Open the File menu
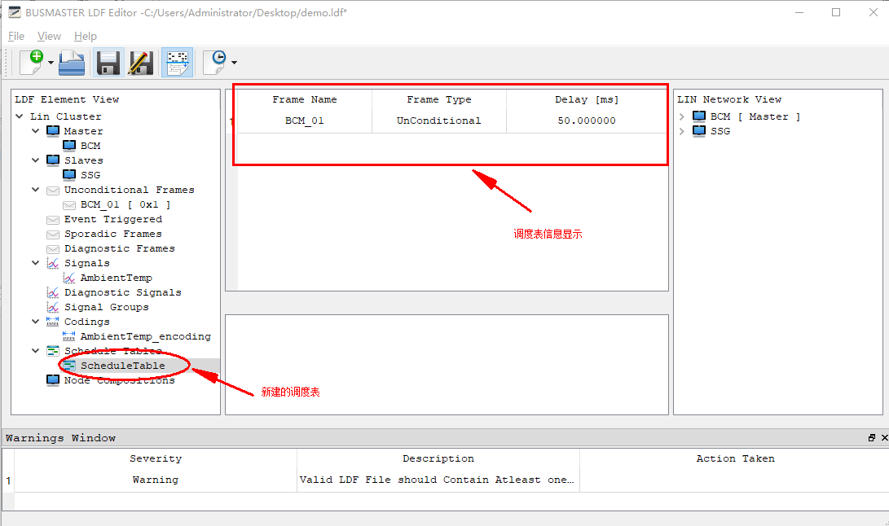889x526 pixels. (15, 37)
